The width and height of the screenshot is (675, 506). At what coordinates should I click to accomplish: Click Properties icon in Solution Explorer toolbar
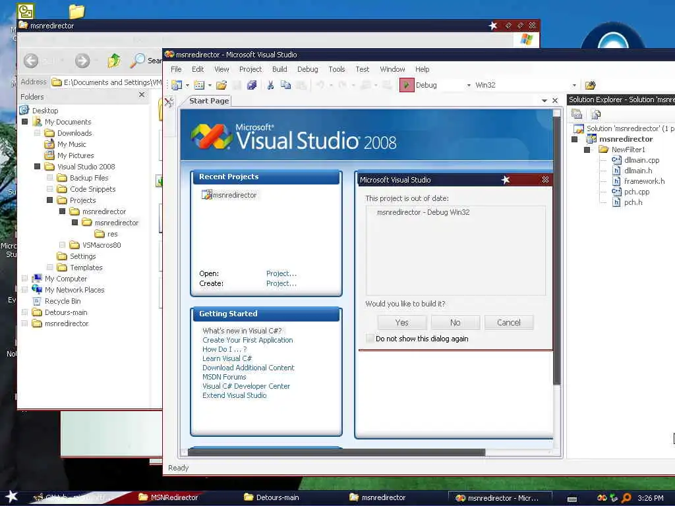pyautogui.click(x=577, y=114)
